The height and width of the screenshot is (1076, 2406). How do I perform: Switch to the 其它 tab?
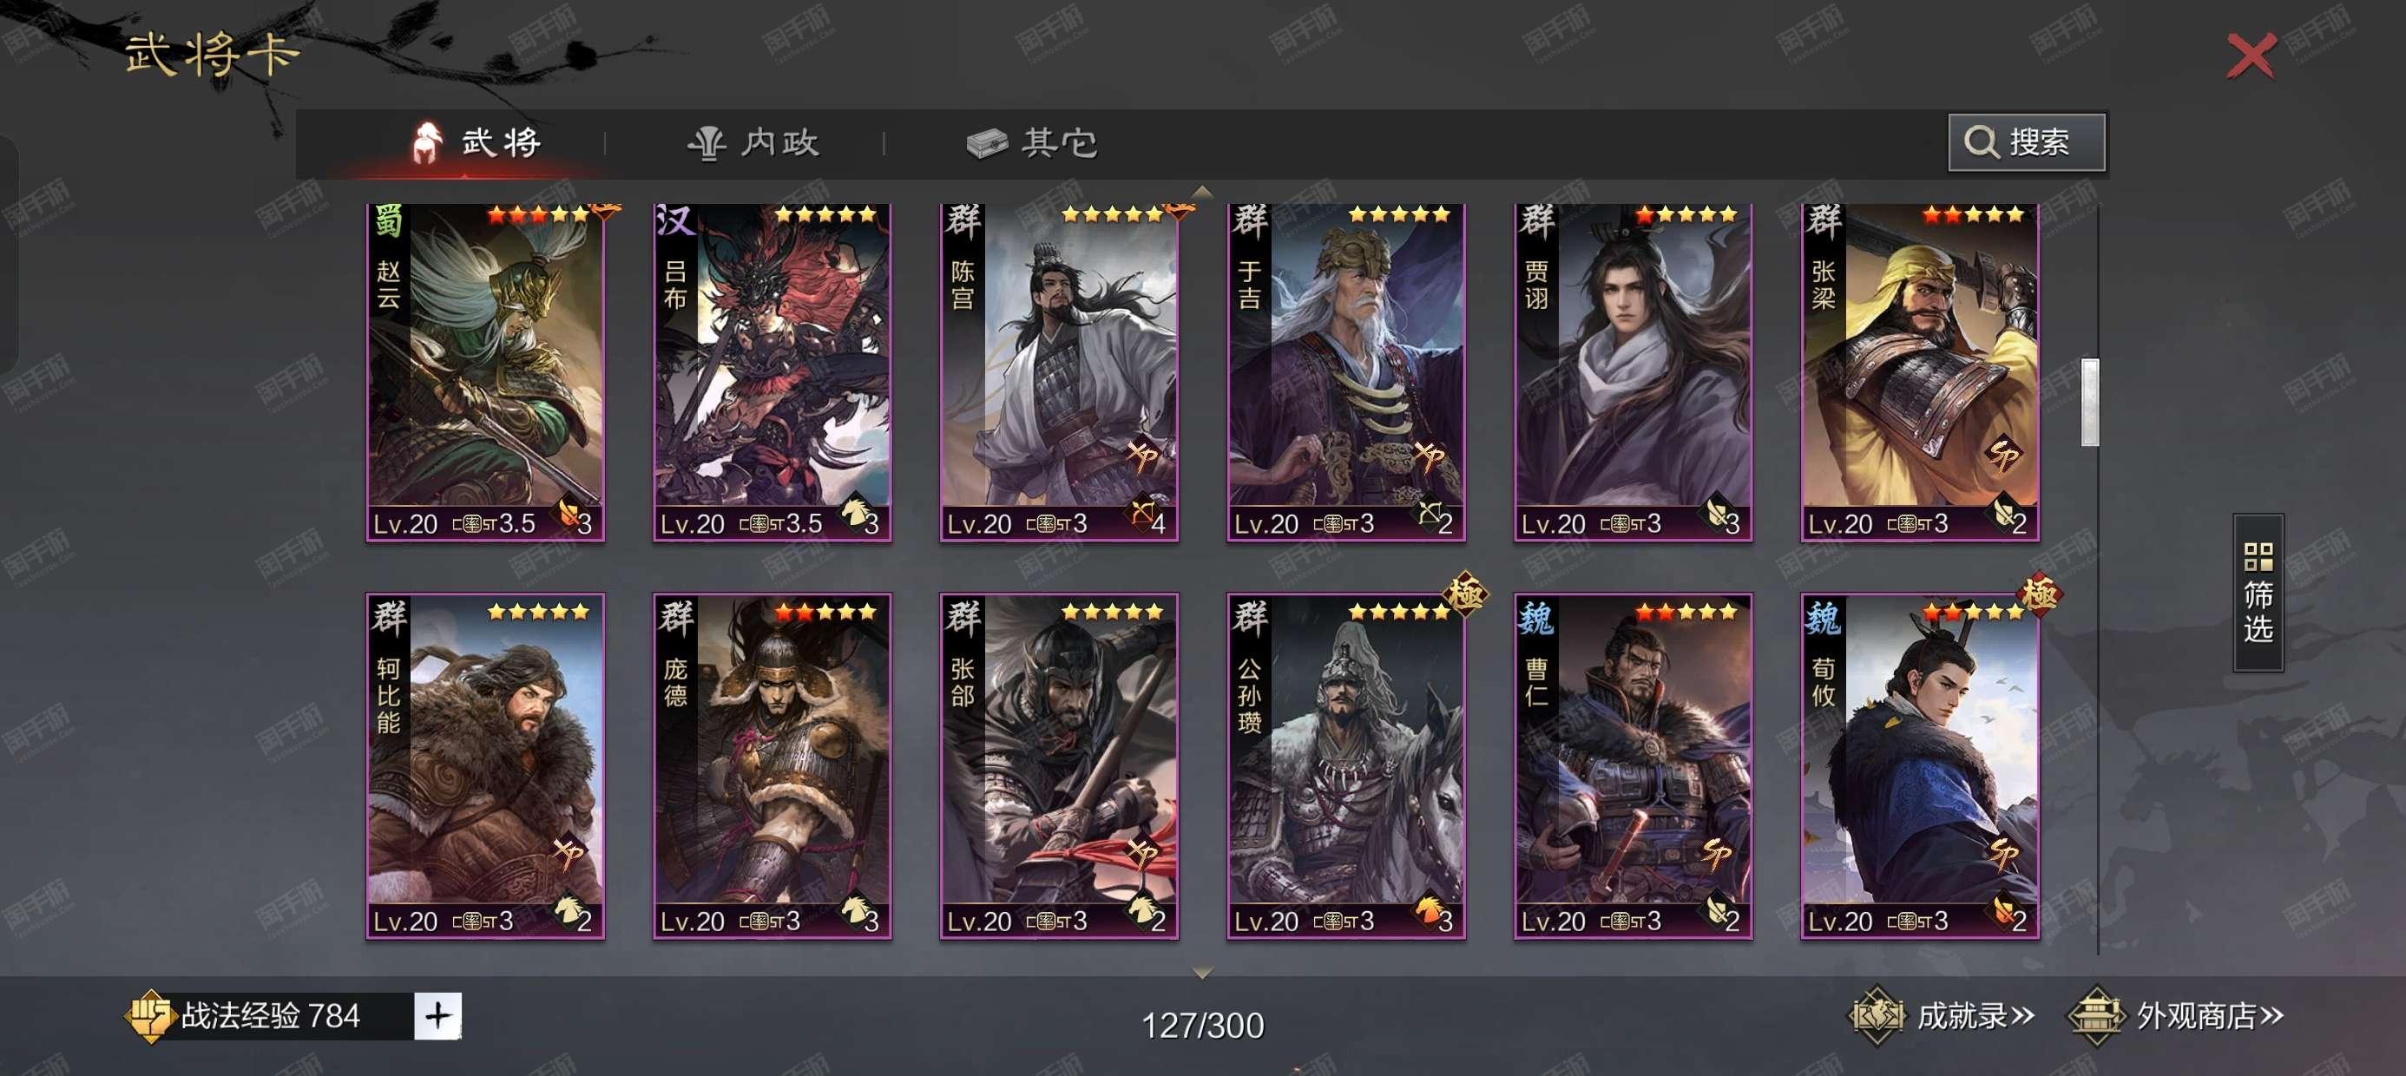point(1031,143)
